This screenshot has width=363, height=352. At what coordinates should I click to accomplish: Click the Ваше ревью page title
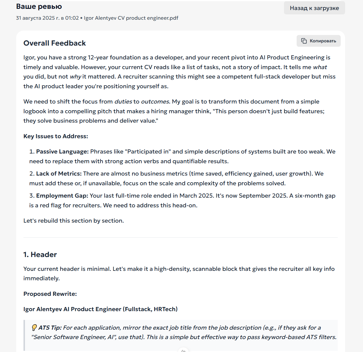(x=39, y=6)
